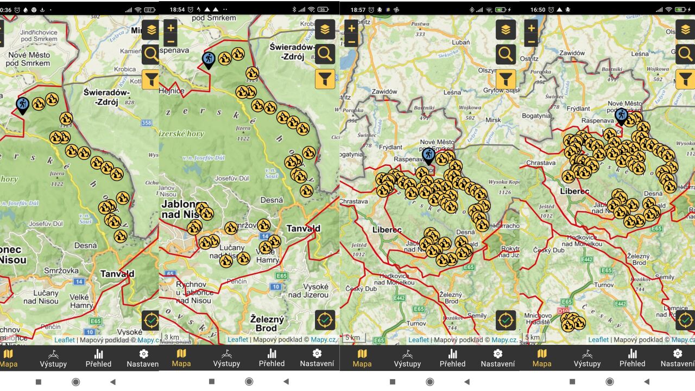Toggle the yellow filter funnel in 18:54 screen
Viewport: 695px width, 391px height.
pyautogui.click(x=325, y=79)
